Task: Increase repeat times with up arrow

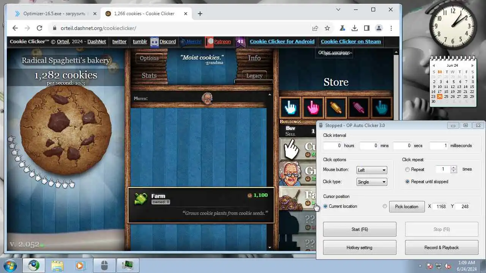Action: tap(453, 168)
